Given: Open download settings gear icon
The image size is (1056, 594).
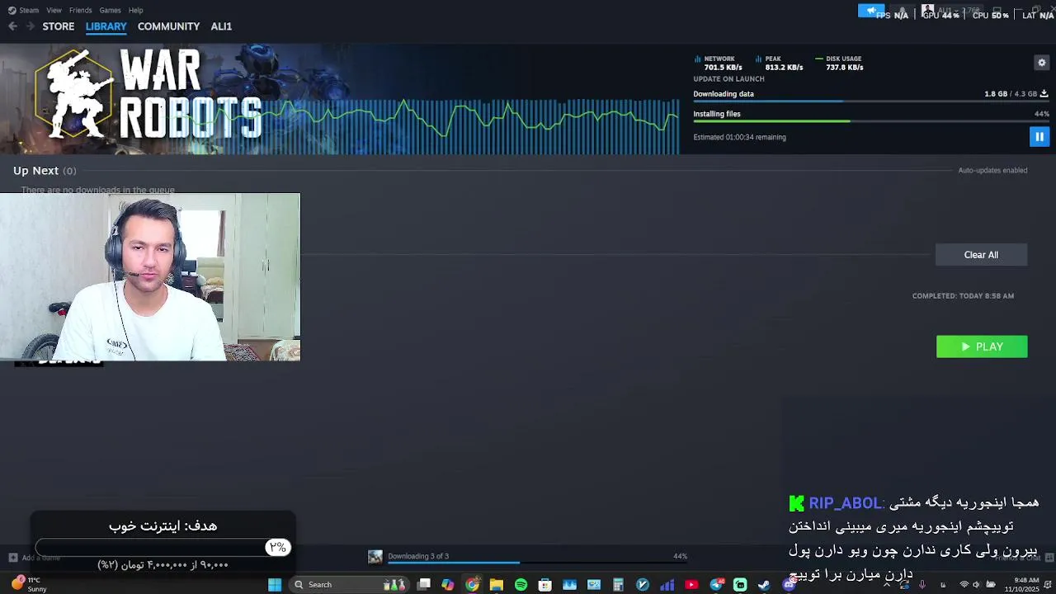Looking at the screenshot, I should tap(1041, 63).
